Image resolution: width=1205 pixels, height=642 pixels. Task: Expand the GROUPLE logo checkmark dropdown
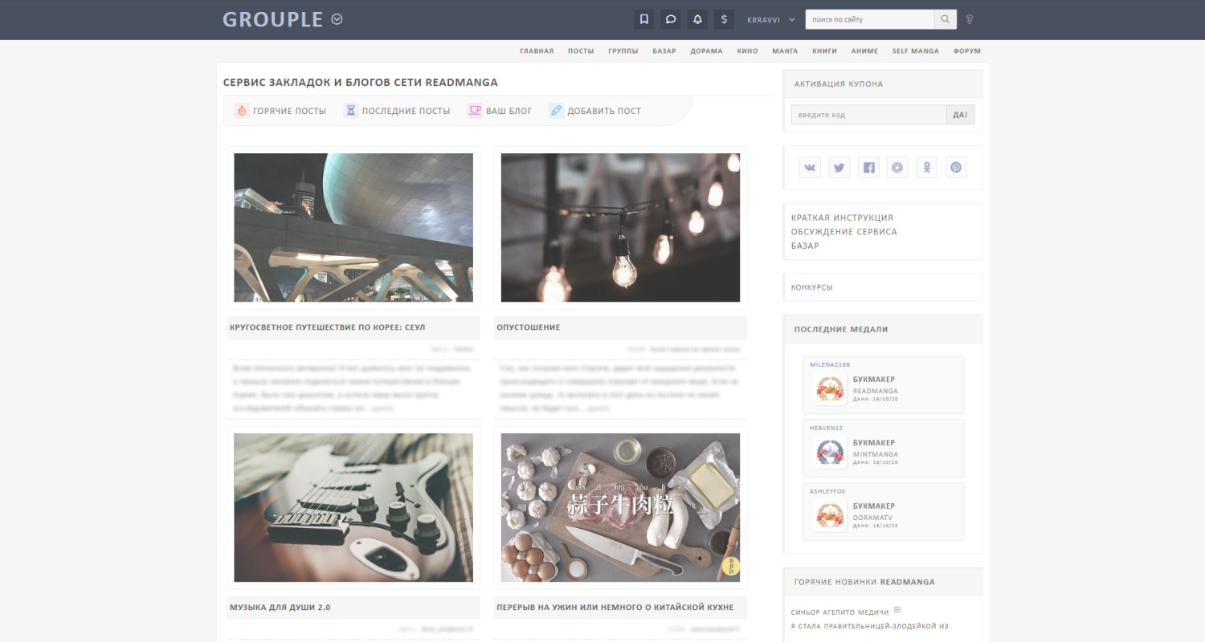[x=336, y=18]
